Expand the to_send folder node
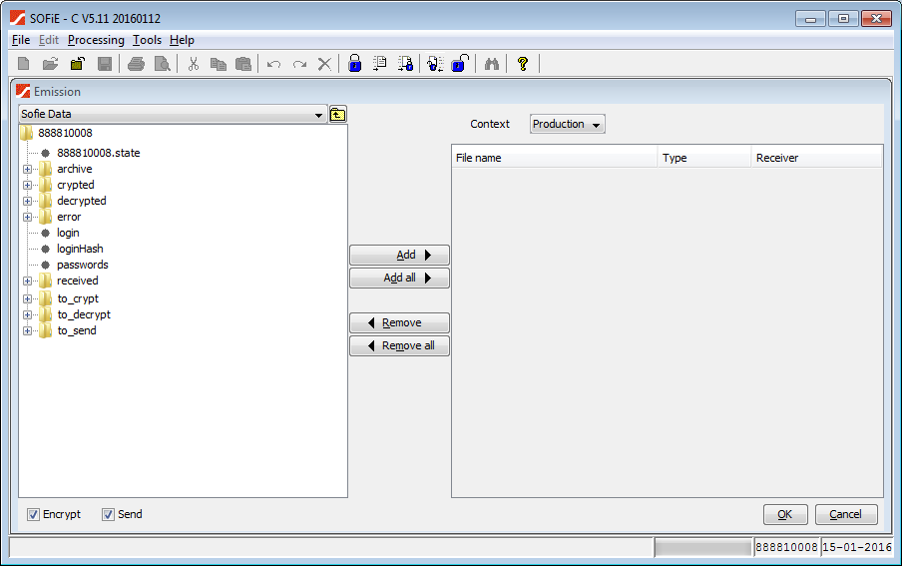The width and height of the screenshot is (902, 566). pyautogui.click(x=28, y=330)
